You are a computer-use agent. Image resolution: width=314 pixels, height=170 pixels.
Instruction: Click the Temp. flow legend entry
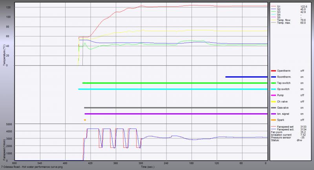[283, 21]
